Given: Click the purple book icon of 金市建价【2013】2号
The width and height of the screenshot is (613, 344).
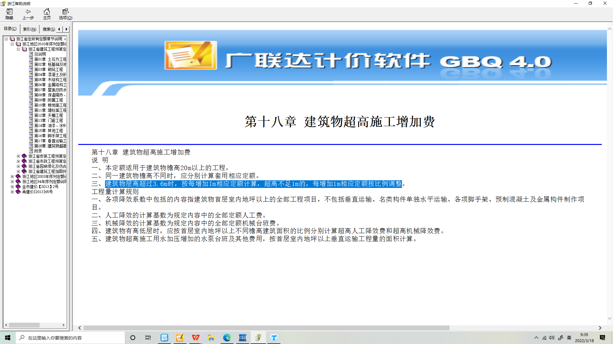Looking at the screenshot, I should (18, 187).
